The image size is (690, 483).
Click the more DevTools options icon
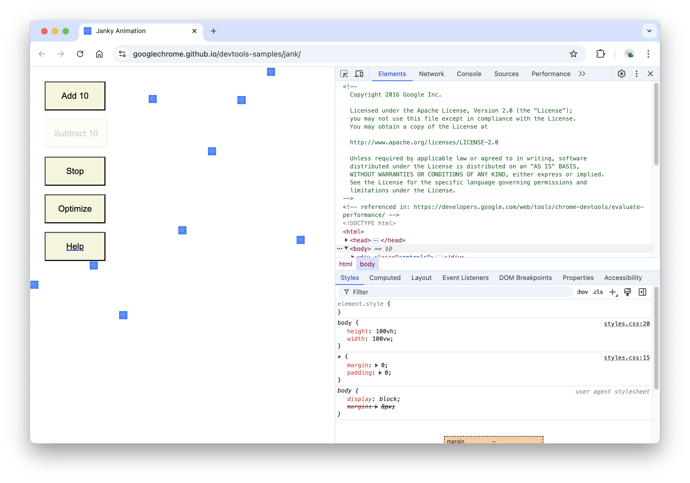636,73
